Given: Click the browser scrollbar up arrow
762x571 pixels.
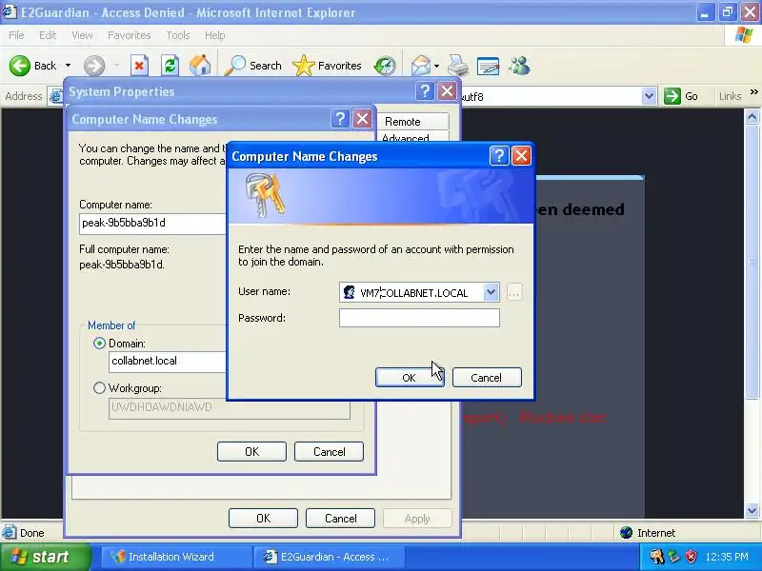Looking at the screenshot, I should pyautogui.click(x=752, y=116).
